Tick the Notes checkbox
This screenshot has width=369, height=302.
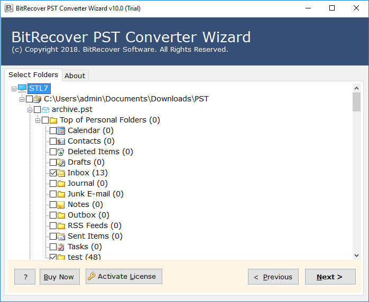53,205
